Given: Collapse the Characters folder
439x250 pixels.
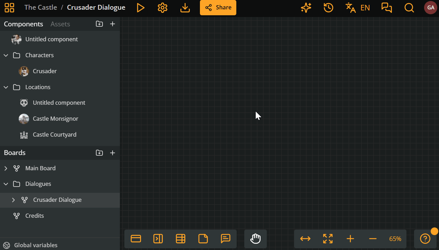Looking at the screenshot, I should coord(6,55).
